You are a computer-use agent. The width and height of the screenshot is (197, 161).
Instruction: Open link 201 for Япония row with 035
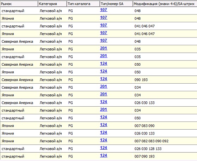point(104,48)
